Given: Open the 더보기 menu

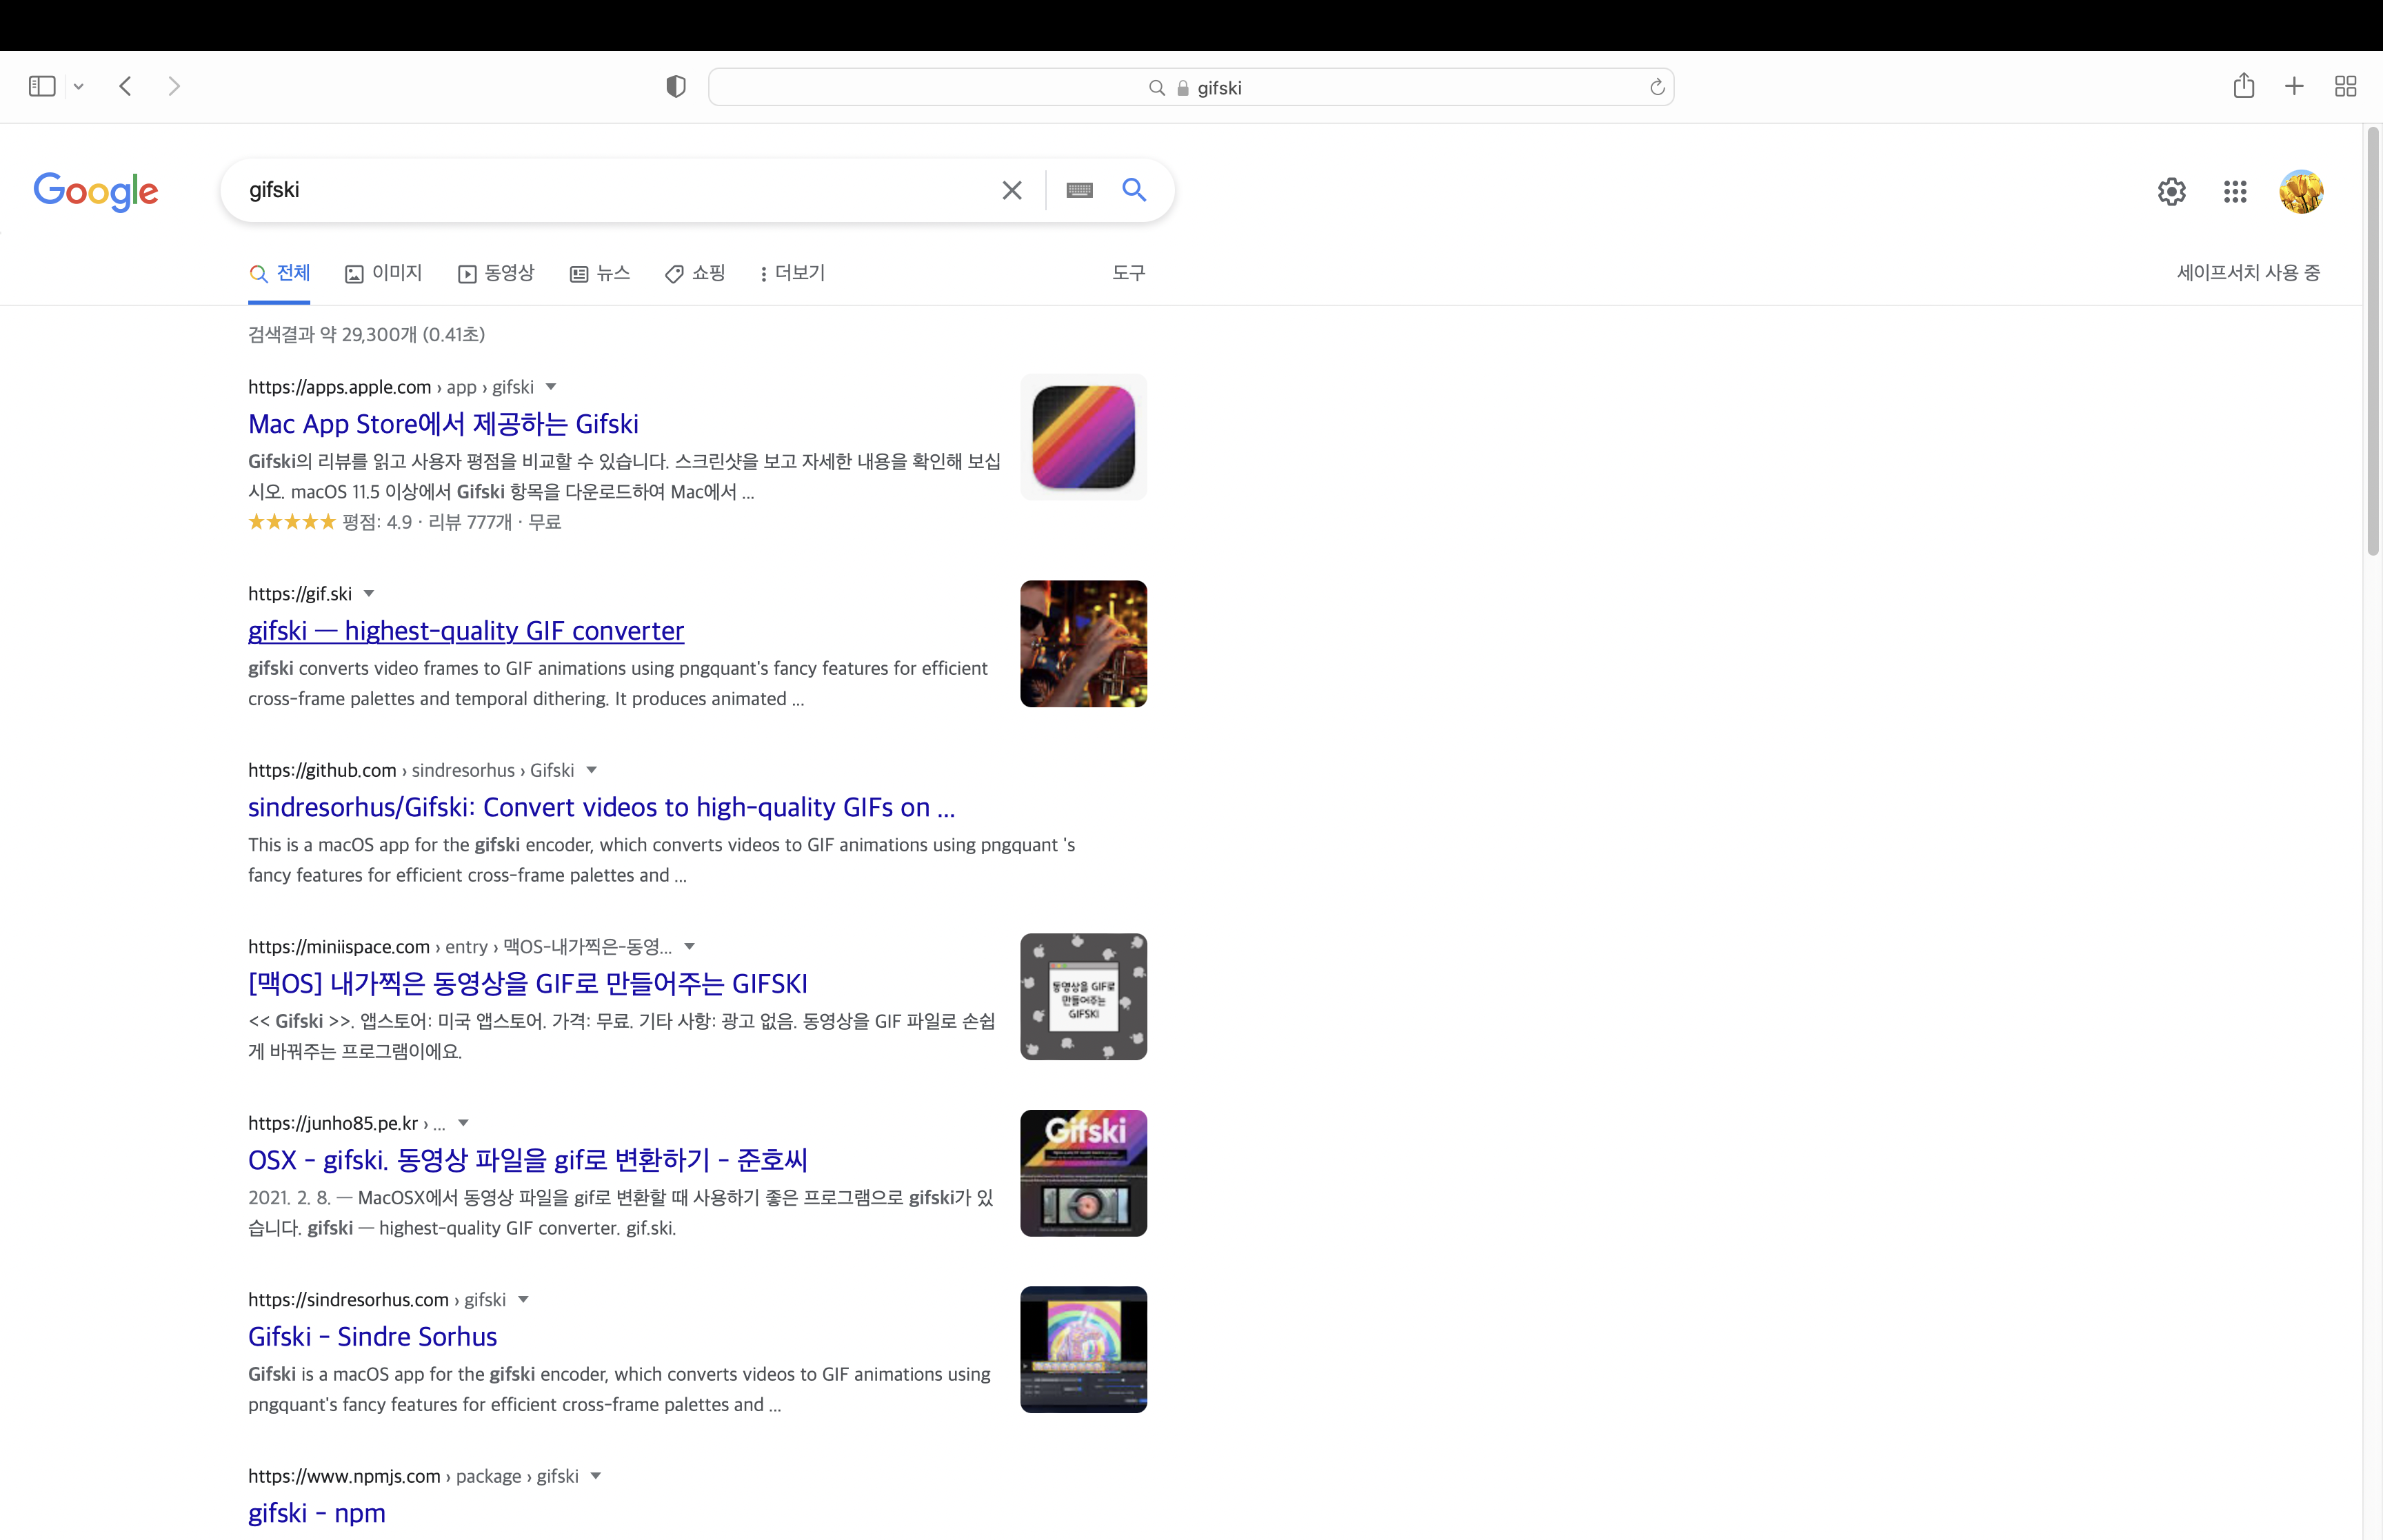Looking at the screenshot, I should click(x=792, y=273).
